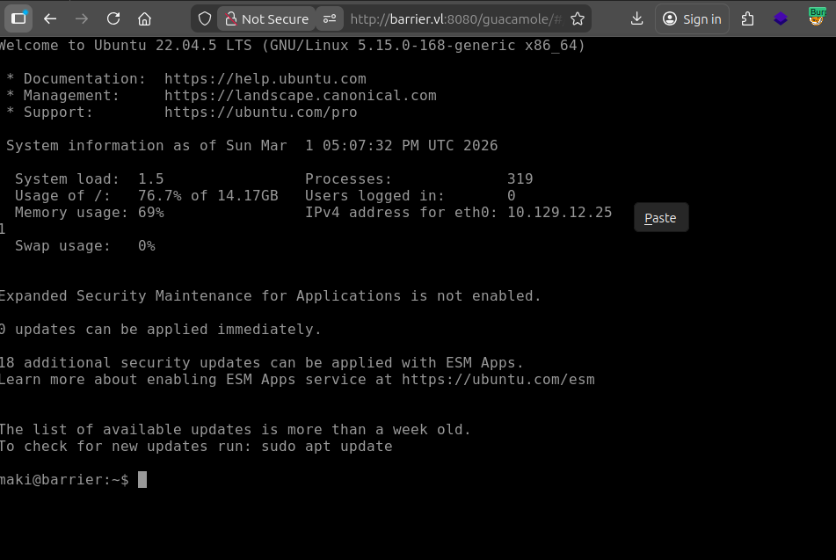Image resolution: width=836 pixels, height=560 pixels.
Task: Open the site permissions icon
Action: click(329, 18)
